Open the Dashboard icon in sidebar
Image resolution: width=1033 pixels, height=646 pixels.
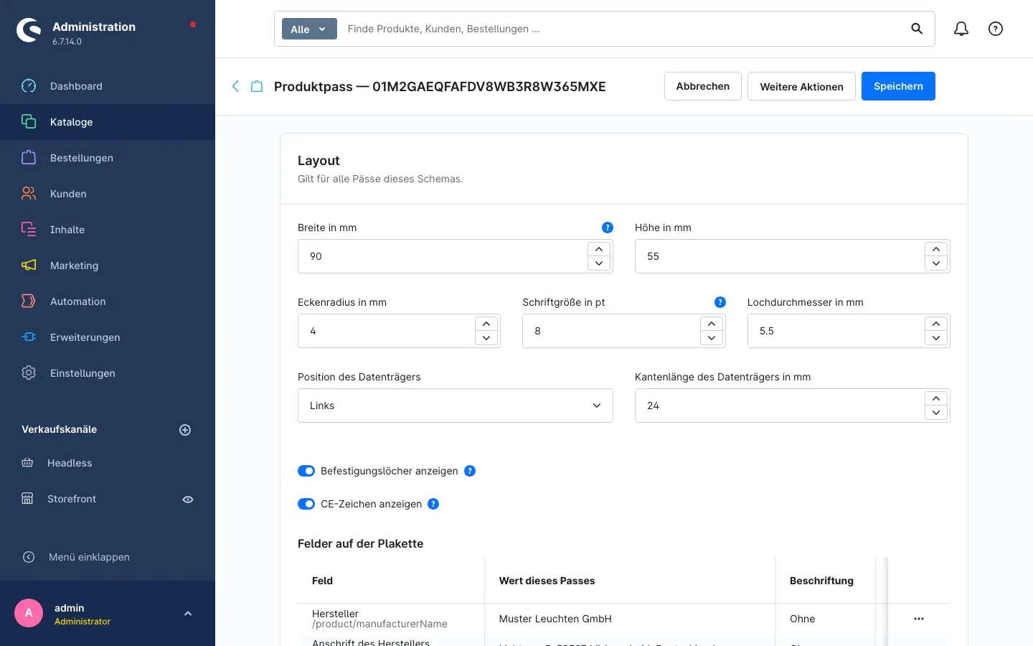[29, 86]
